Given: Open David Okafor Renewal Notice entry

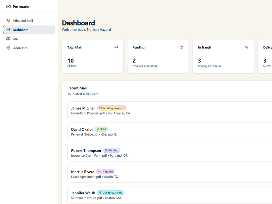Looking at the screenshot, I should pos(170,132).
